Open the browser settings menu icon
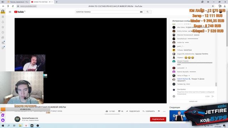This screenshot has width=228, height=128. pyautogui.click(x=208, y=2)
